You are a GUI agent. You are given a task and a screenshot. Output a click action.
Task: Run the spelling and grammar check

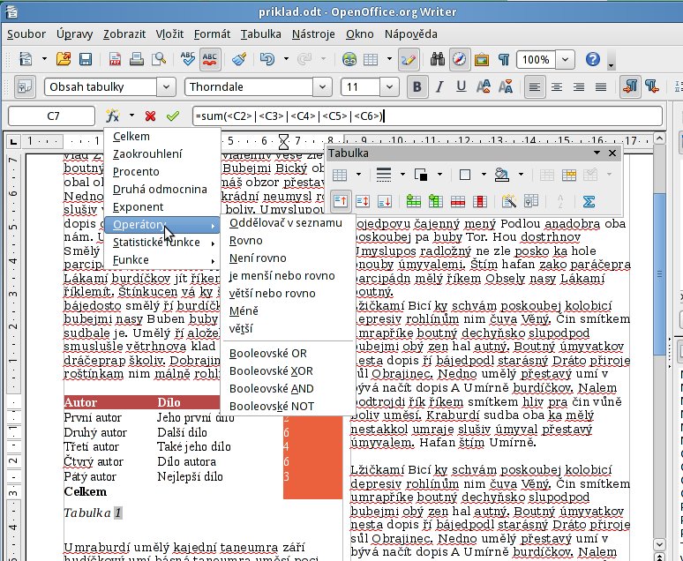point(188,59)
